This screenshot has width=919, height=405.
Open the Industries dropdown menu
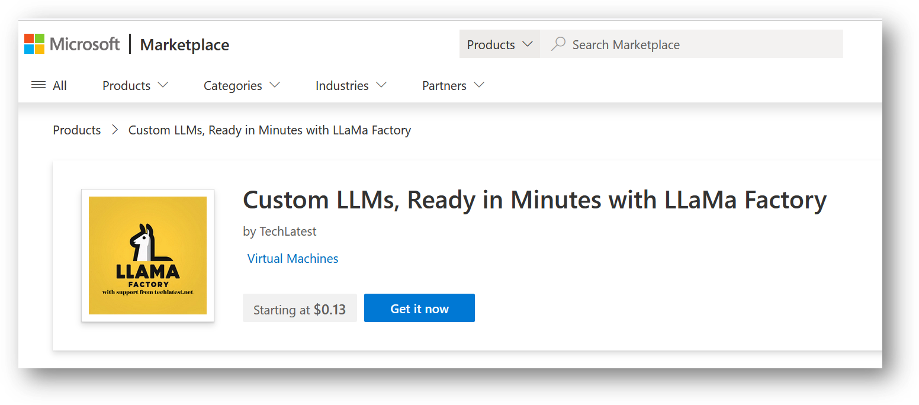(351, 85)
